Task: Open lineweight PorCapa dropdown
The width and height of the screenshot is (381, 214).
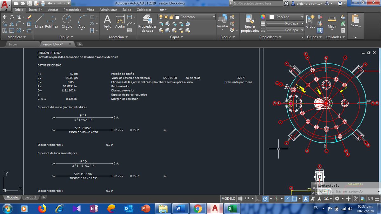Action: coord(285,23)
